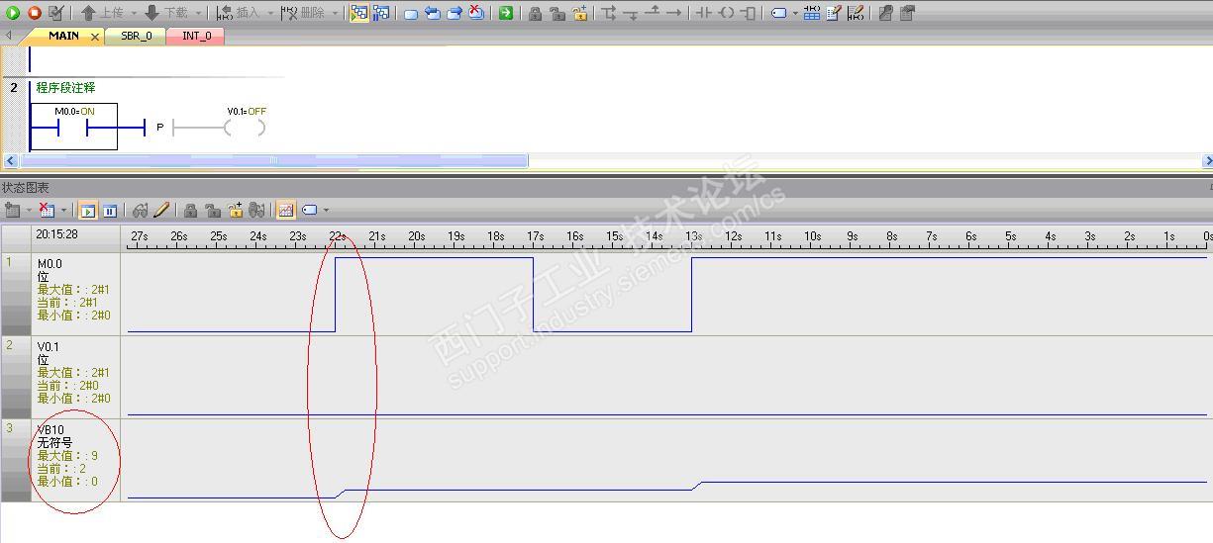
Task: Open the 删除 delete dropdown arrow
Action: point(335,13)
